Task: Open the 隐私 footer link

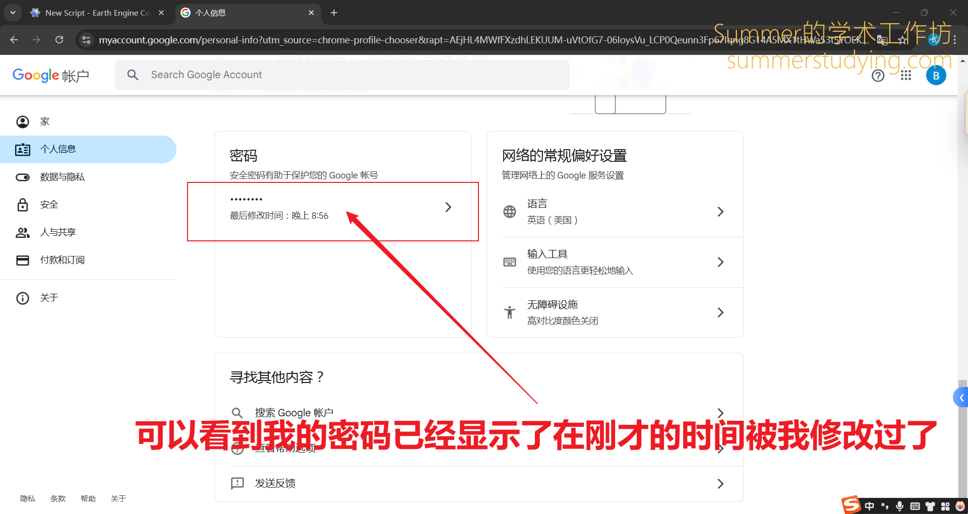Action: [x=28, y=498]
